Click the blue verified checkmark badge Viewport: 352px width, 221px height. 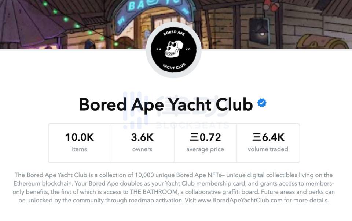click(262, 103)
